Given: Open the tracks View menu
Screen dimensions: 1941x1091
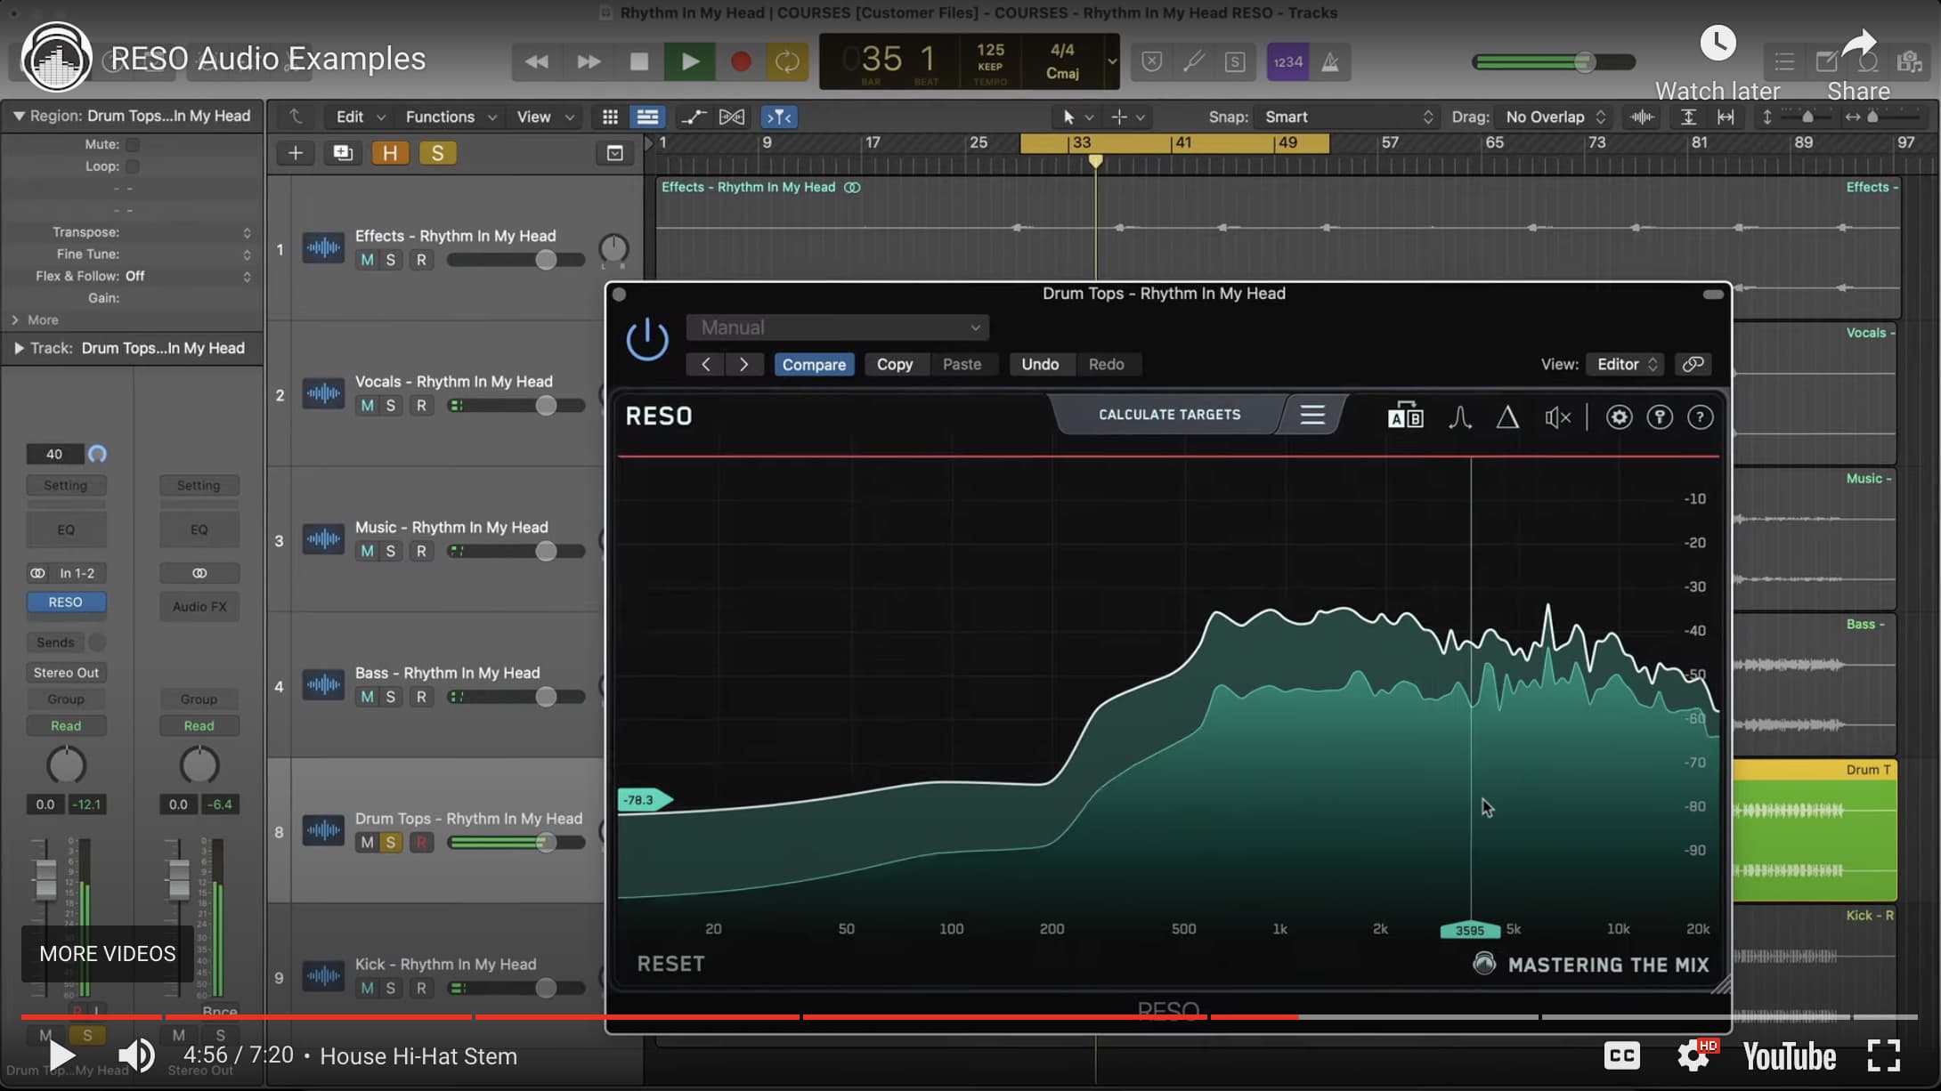Looking at the screenshot, I should 544,117.
